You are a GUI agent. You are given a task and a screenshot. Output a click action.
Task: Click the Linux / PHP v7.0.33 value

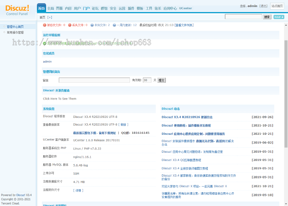(87, 149)
